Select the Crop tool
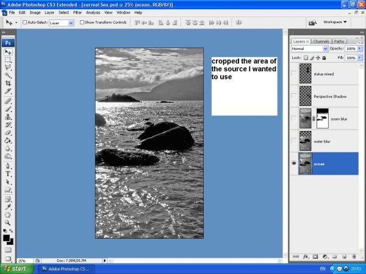The width and height of the screenshot is (366, 274). (8, 83)
